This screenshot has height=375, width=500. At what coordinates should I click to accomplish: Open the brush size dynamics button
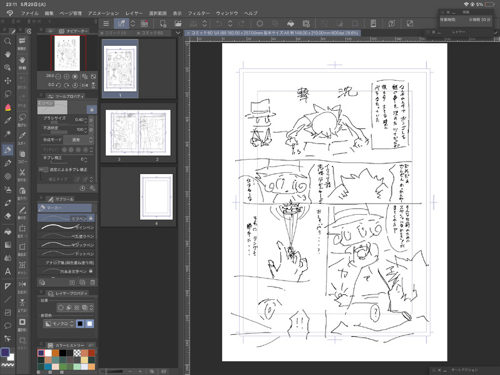(91, 120)
